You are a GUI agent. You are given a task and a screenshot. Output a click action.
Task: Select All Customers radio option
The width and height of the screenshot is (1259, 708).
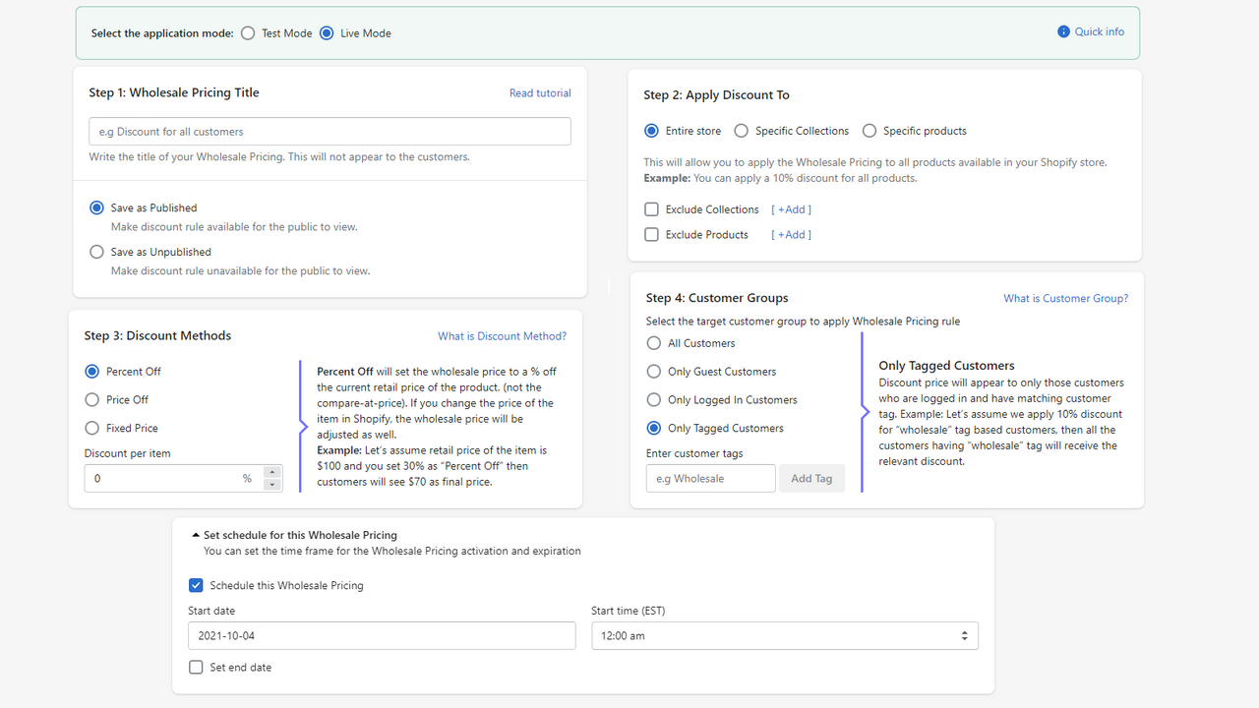click(x=654, y=343)
